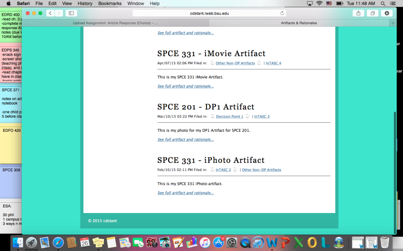The image size is (403, 251).
Task: Add a new tab with plus button
Action: click(392, 23)
